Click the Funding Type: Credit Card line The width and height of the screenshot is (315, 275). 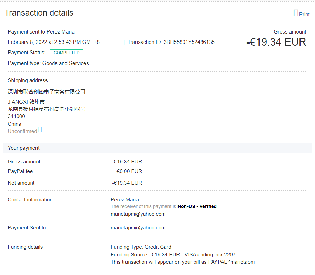click(141, 247)
